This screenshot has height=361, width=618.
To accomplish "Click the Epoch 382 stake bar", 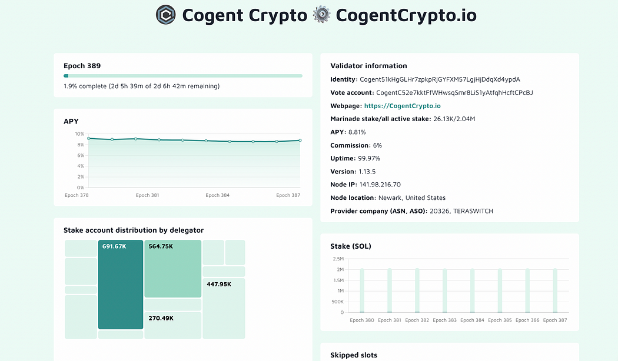I will tap(417, 290).
